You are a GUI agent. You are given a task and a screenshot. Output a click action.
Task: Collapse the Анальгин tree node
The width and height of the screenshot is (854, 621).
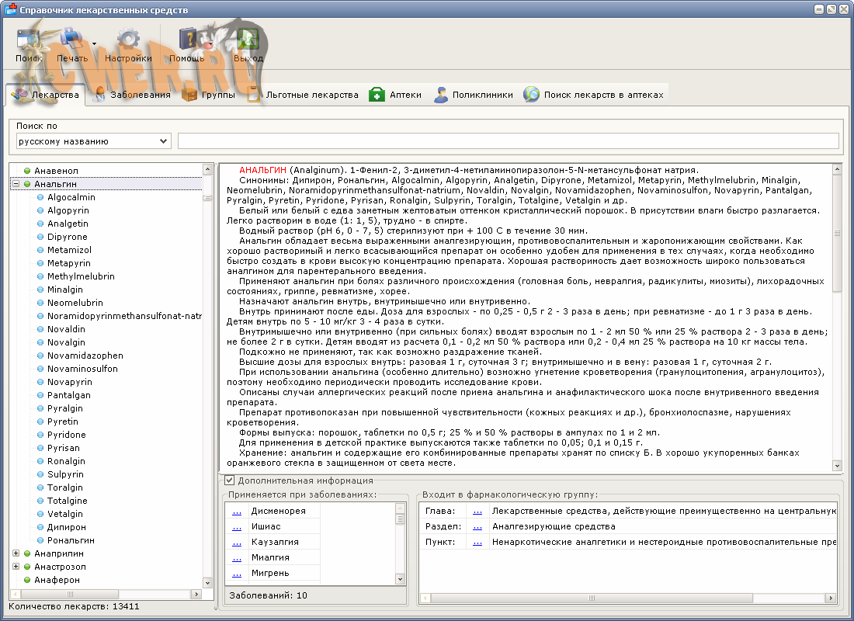pos(16,184)
